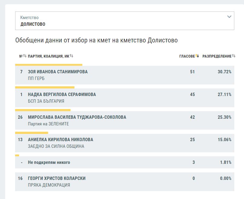This screenshot has height=199, width=244.
Task: Click sort arrows next to ПАРТИЯ, КОАЛИЦИЯ, ИК
Action: coord(72,56)
